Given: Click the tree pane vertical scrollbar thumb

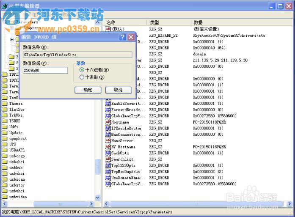Looking at the screenshot, I should click(97, 167).
